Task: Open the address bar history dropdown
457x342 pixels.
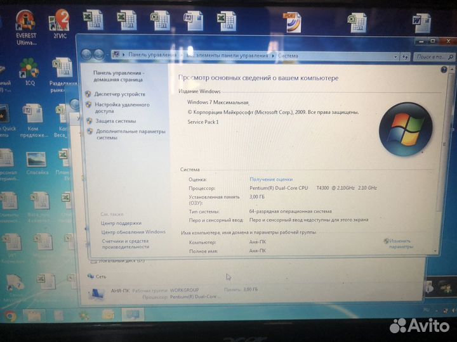Action: point(395,57)
